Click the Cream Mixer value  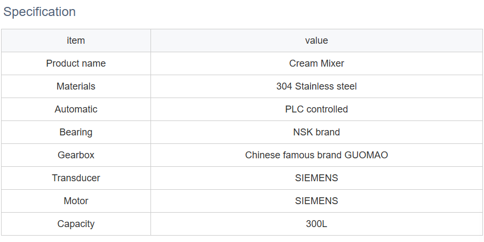316,63
